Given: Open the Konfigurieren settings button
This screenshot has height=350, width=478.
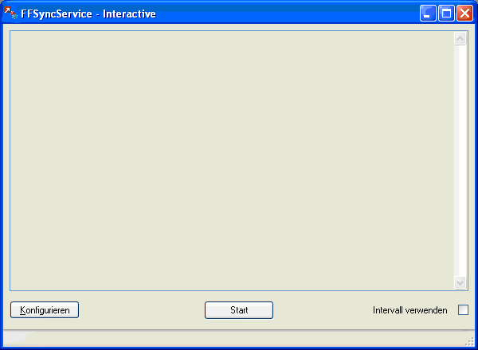Looking at the screenshot, I should [x=45, y=309].
